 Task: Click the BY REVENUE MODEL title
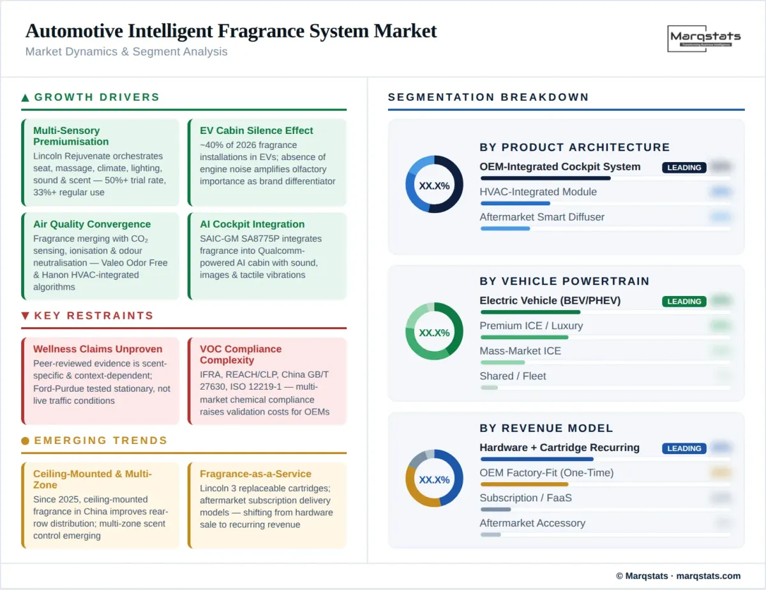click(546, 428)
